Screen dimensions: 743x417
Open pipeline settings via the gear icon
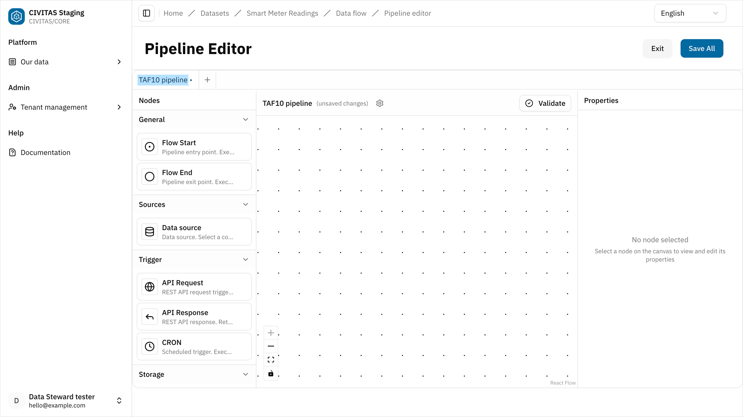click(379, 103)
